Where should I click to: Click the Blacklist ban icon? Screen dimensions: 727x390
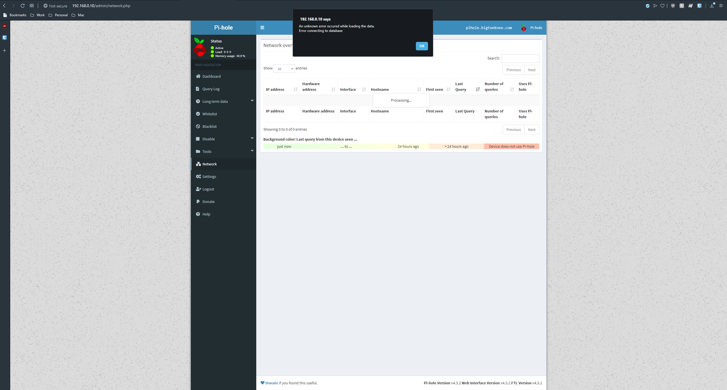point(198,126)
